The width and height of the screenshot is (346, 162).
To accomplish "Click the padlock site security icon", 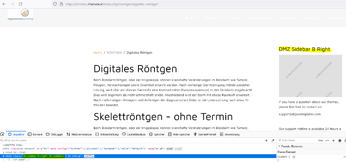I will (x=61, y=4).
